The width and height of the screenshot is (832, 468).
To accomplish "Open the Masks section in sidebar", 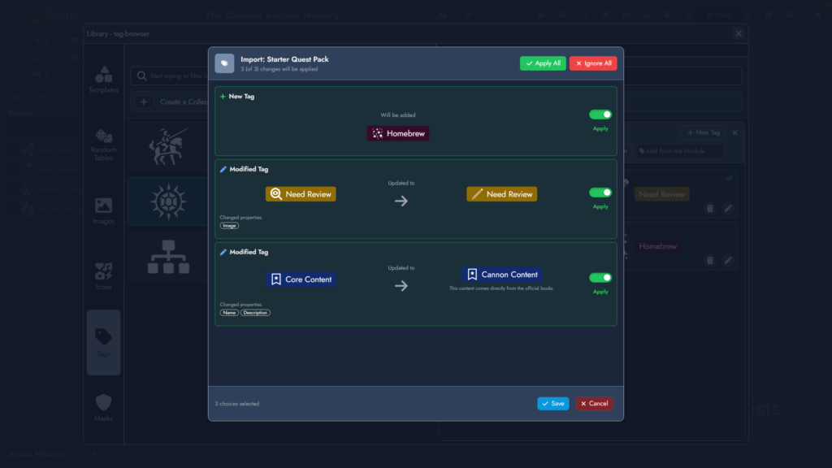I will [x=103, y=407].
